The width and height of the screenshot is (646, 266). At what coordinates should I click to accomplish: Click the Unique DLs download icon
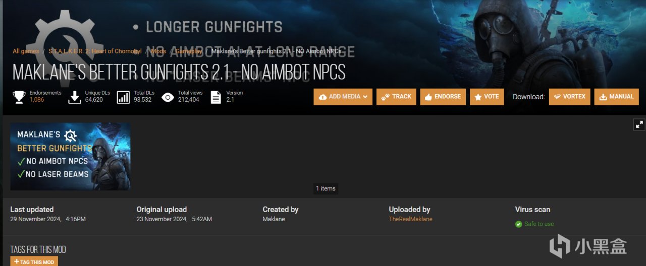(x=75, y=97)
